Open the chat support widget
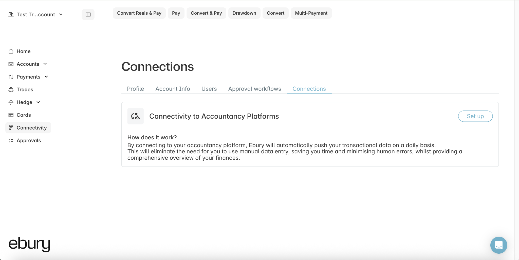Screen dimensions: 519x260 tap(498, 245)
